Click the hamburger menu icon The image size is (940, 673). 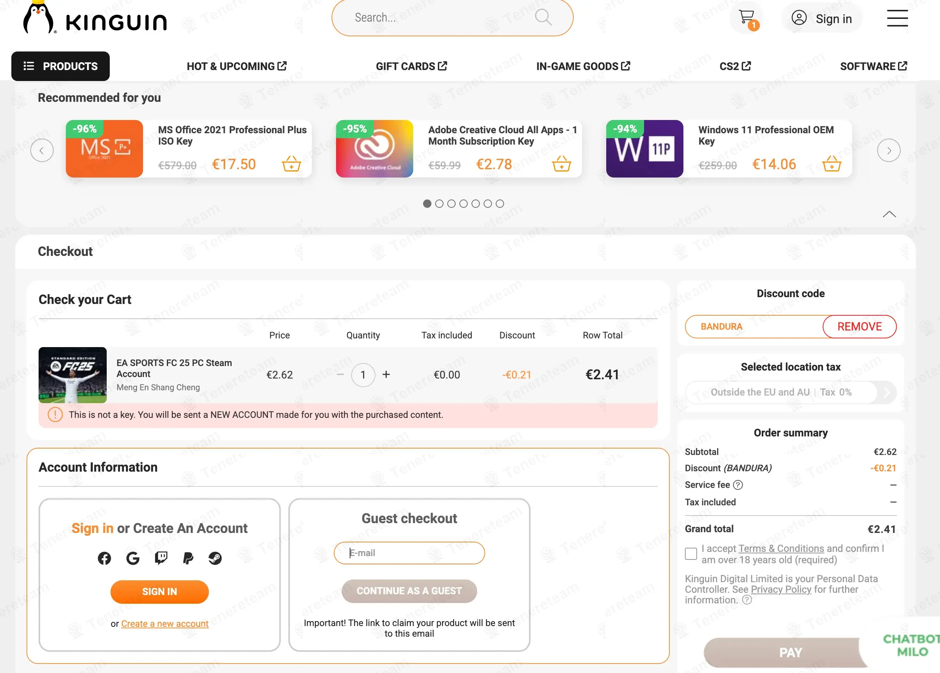point(897,18)
